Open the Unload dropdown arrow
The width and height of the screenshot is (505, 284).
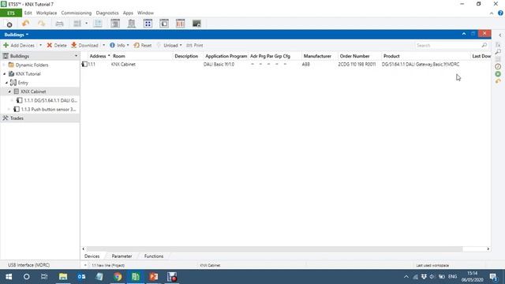click(181, 46)
